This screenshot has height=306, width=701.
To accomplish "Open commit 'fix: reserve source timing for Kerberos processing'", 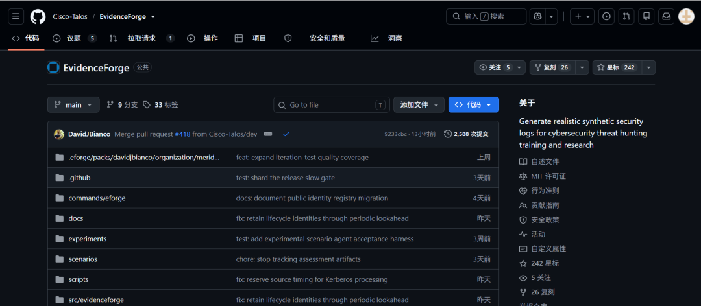I will coord(312,279).
